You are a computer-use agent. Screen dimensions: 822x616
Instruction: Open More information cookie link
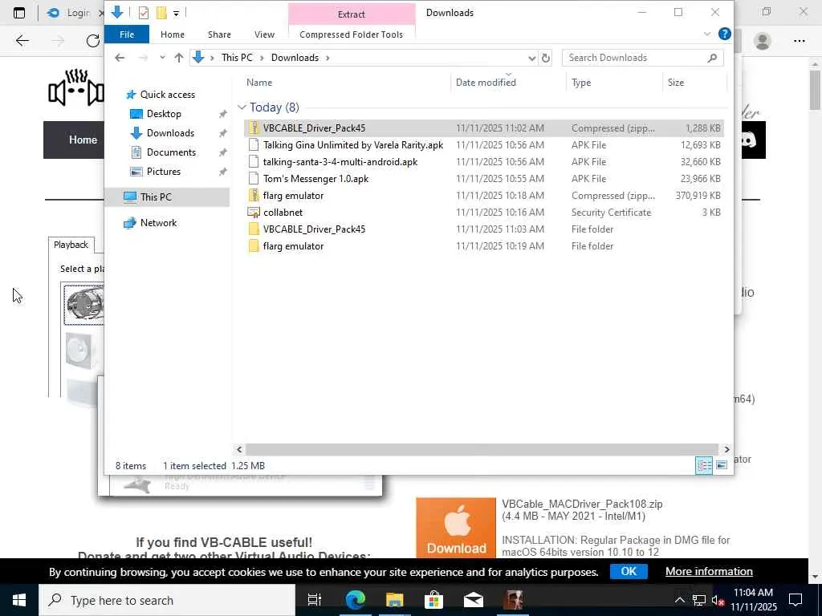tap(709, 571)
